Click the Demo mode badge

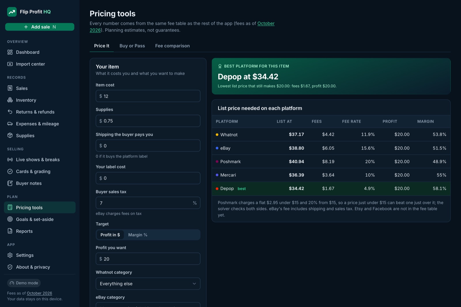point(24,283)
